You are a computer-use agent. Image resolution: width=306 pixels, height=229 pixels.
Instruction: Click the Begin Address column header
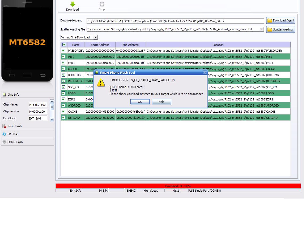click(x=100, y=45)
